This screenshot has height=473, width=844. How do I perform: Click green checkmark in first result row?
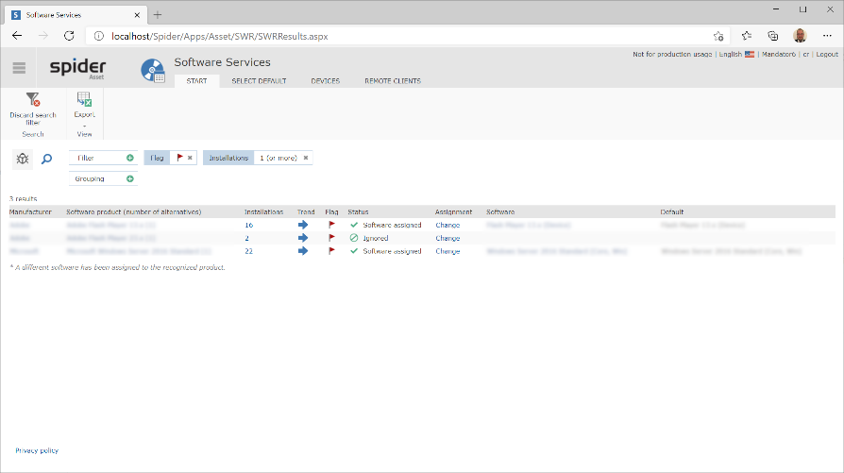pos(354,225)
